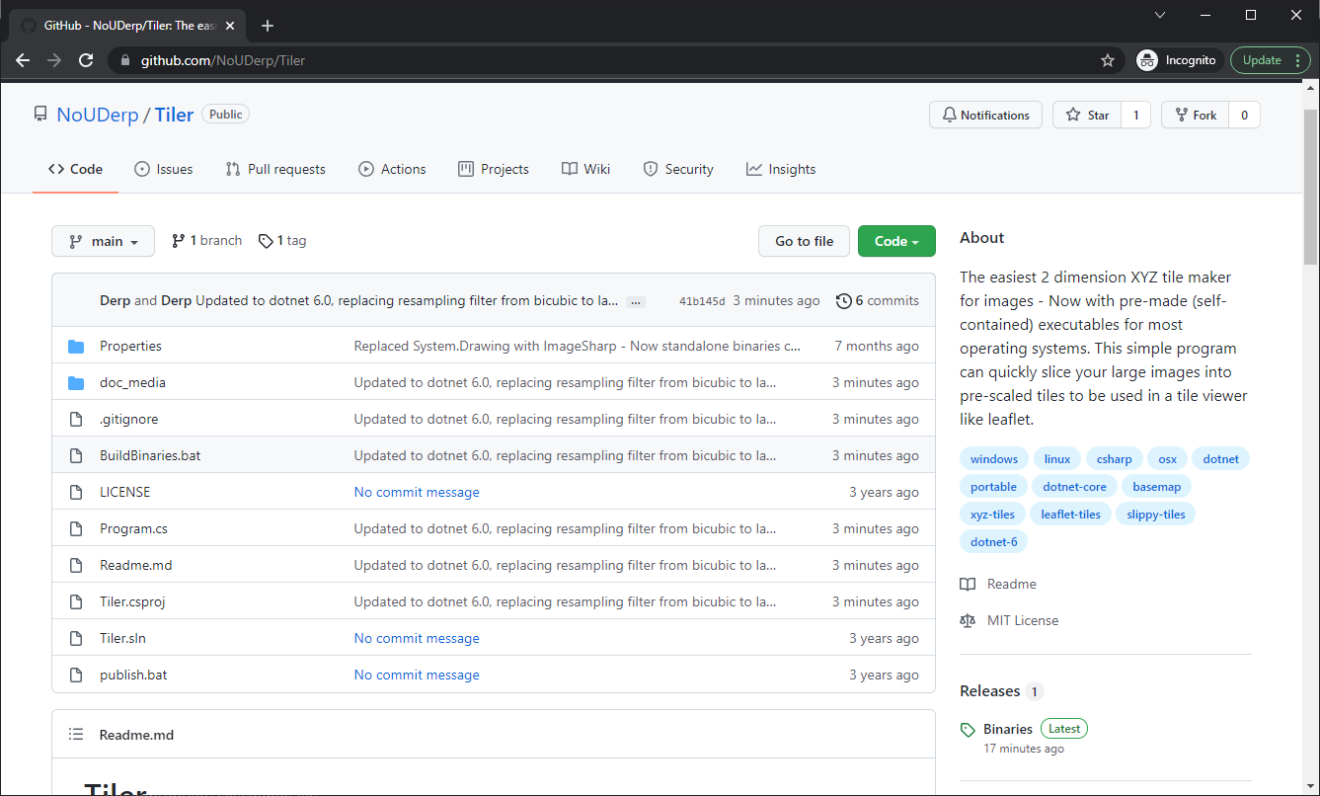Click the Update button in Chrome toolbar

tap(1261, 60)
